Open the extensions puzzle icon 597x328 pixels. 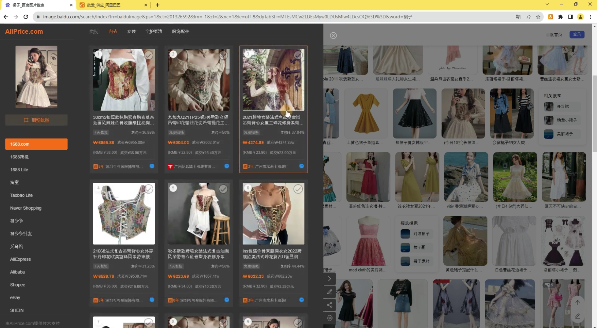[560, 17]
